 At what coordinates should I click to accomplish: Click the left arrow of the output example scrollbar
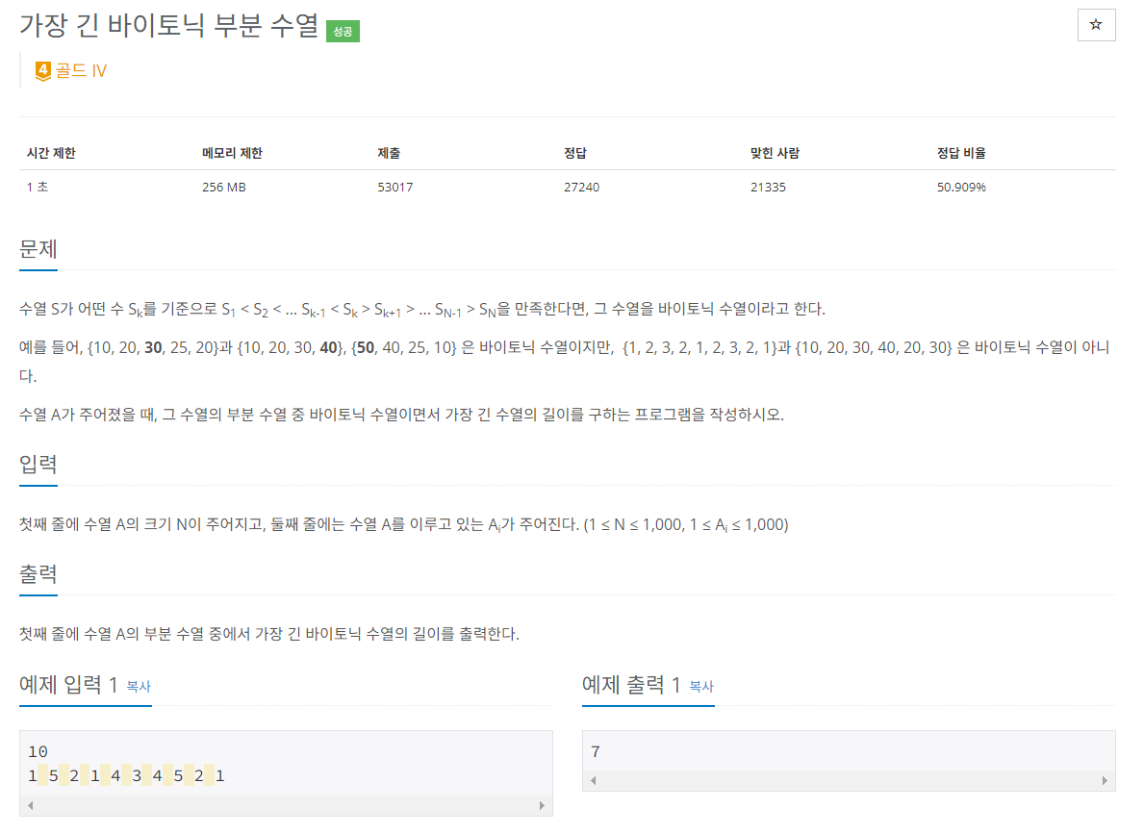(x=593, y=781)
